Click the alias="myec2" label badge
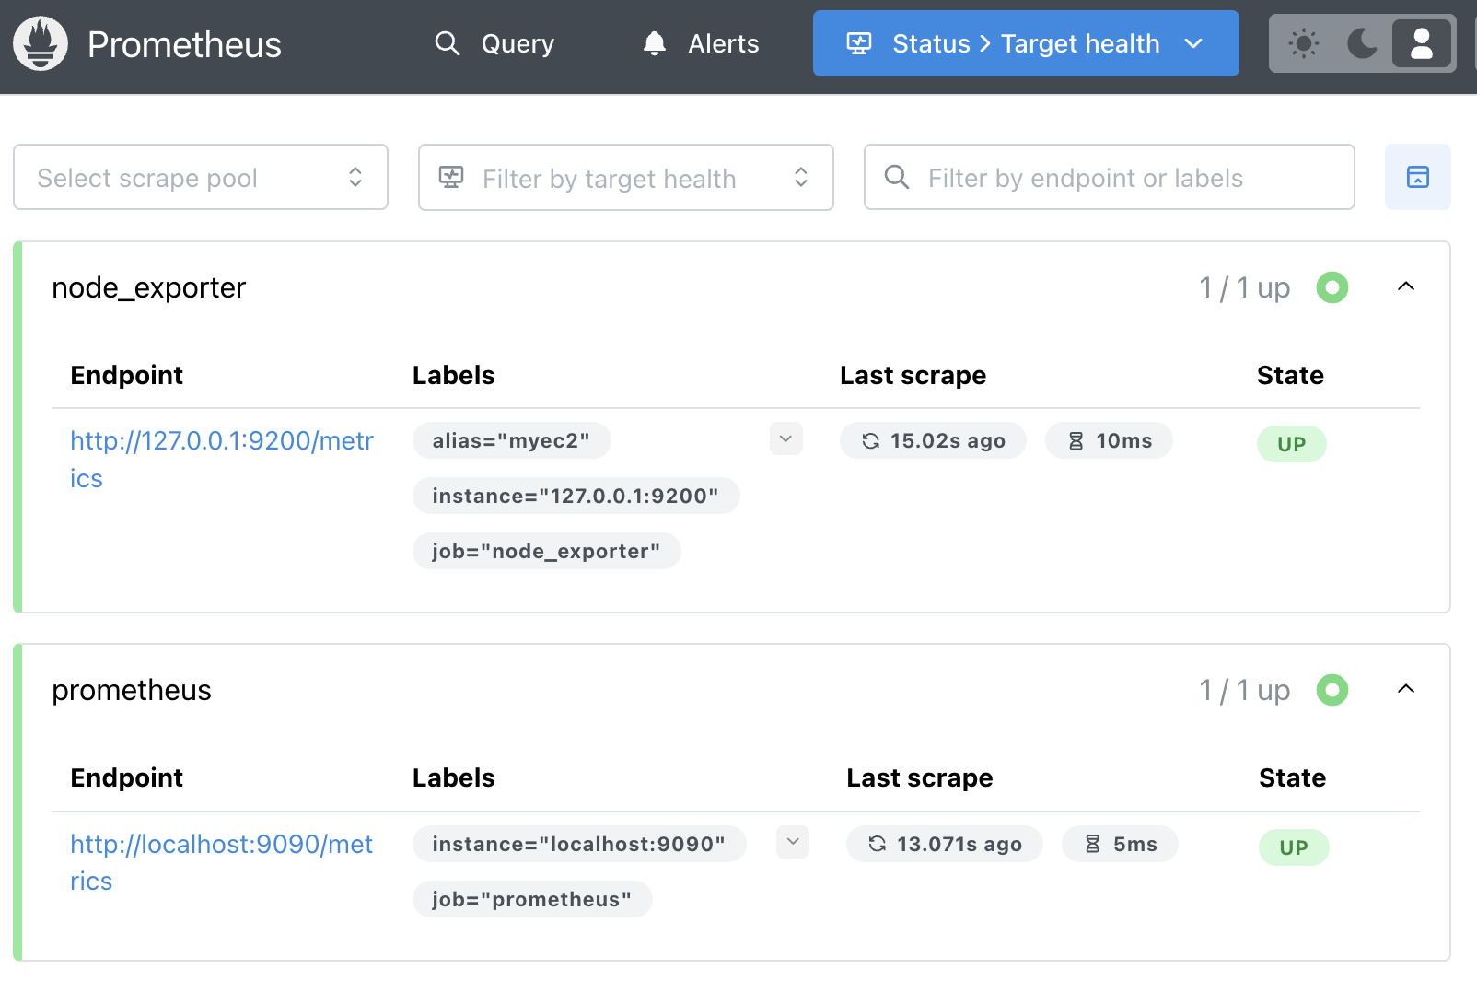This screenshot has height=993, width=1477. 512,440
